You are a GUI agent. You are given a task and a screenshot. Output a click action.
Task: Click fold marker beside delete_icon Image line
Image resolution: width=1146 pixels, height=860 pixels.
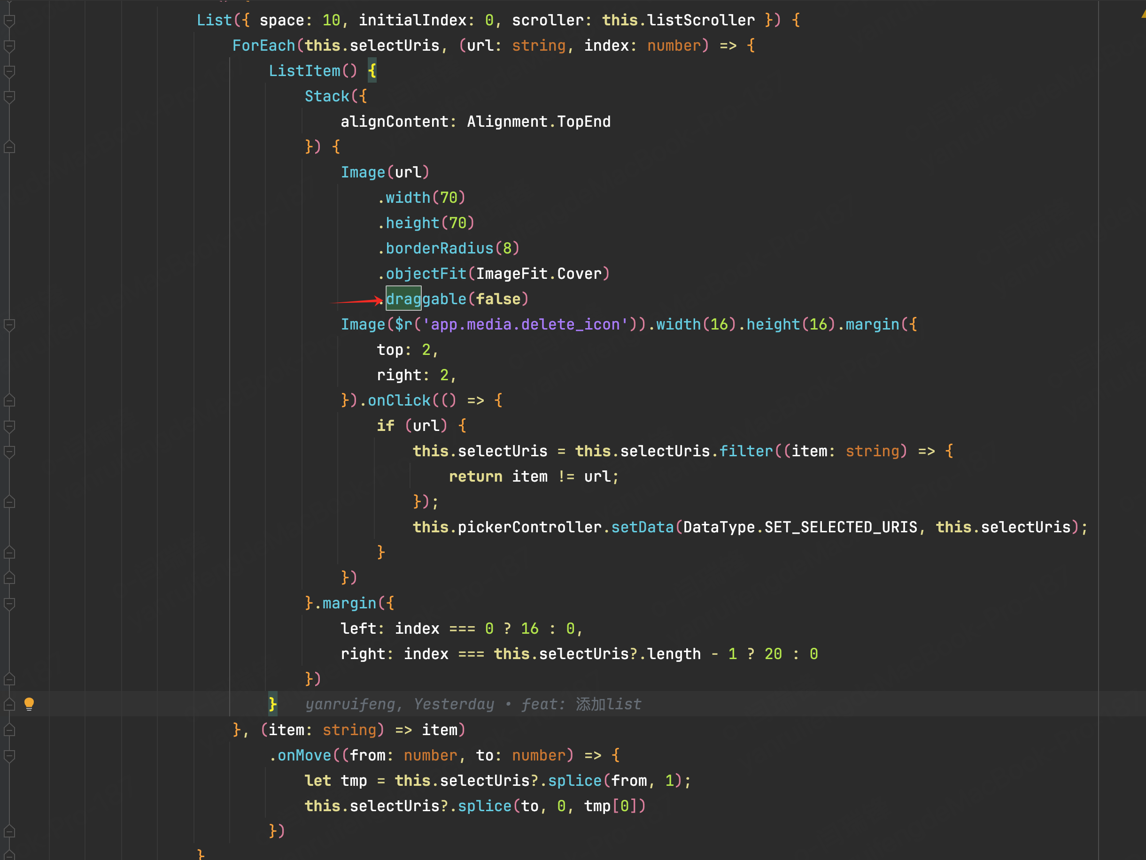pos(9,325)
